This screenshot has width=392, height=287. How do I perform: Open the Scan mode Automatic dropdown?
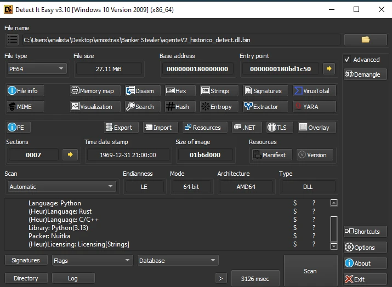(61, 187)
